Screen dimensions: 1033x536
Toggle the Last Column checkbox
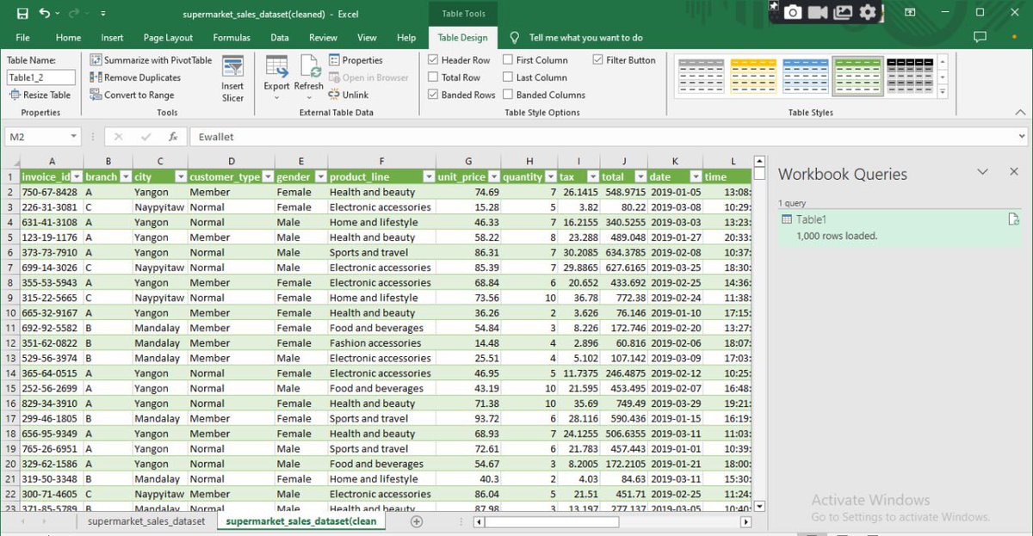coord(508,77)
